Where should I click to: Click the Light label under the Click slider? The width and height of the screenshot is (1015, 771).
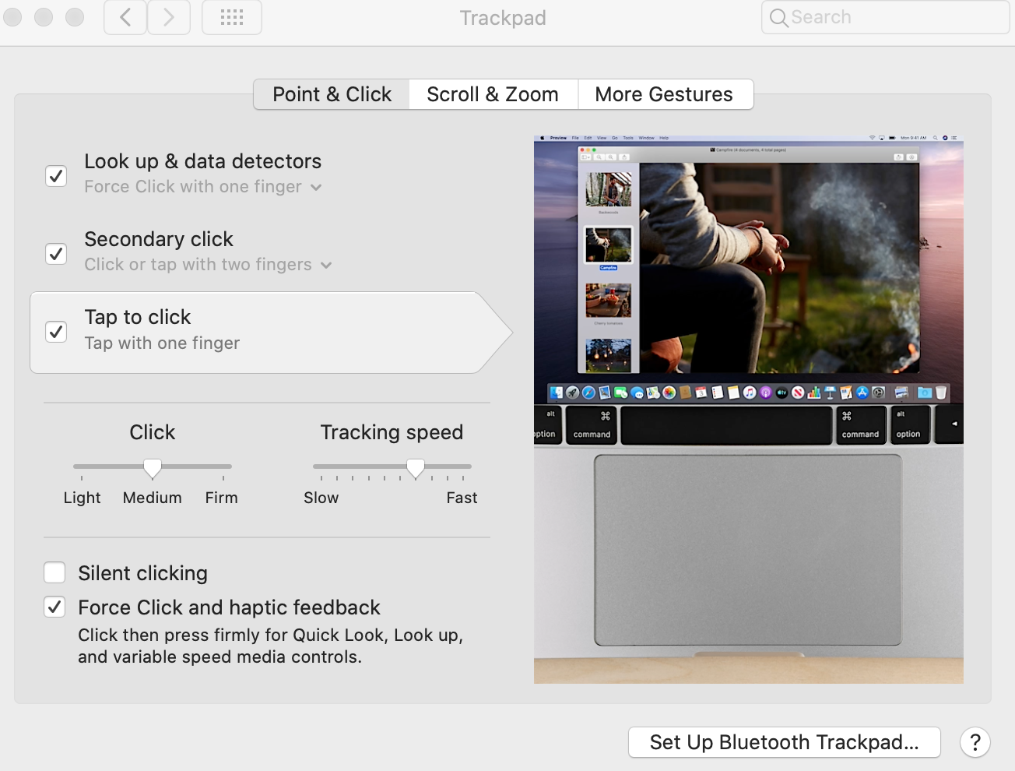[82, 498]
